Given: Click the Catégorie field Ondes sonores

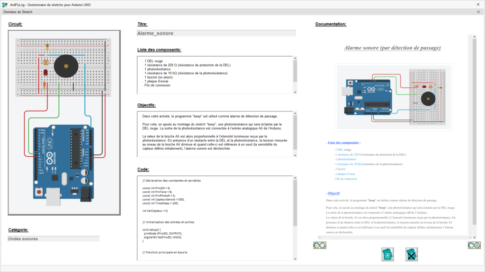Looking at the screenshot, I should [x=54, y=239].
